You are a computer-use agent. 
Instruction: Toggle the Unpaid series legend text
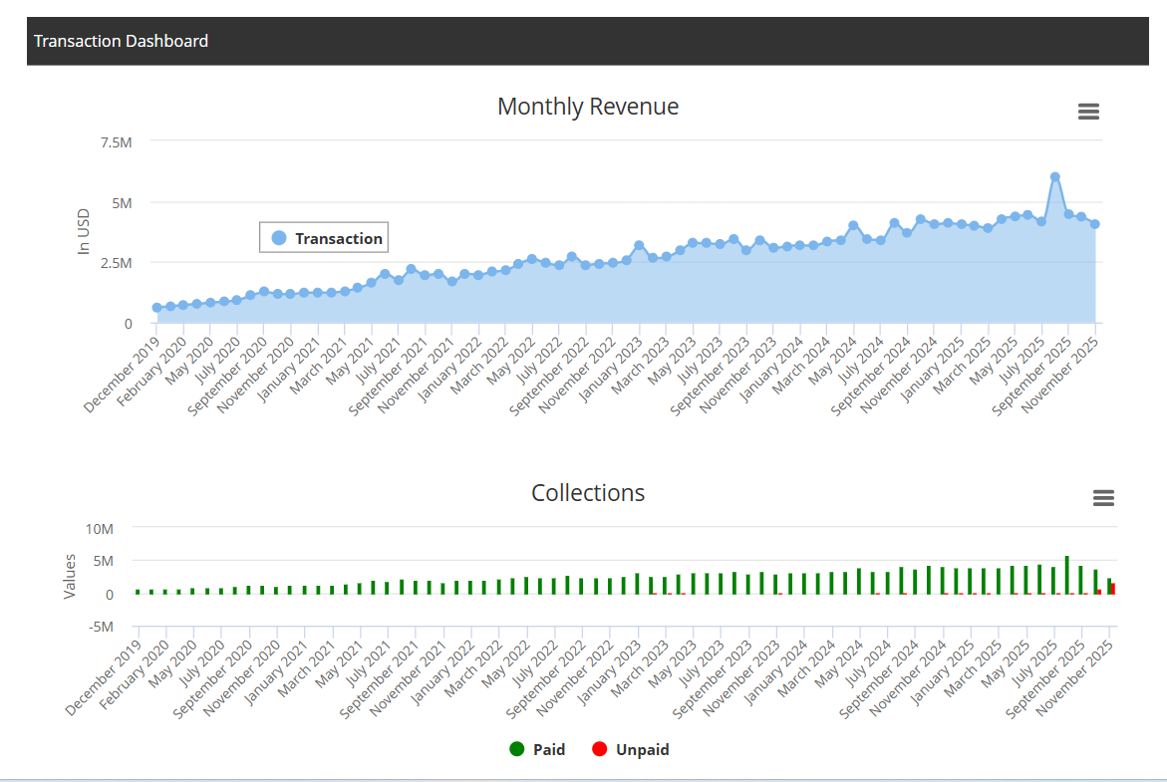[x=642, y=749]
